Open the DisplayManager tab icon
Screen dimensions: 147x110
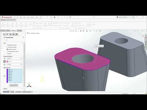pos(17,34)
